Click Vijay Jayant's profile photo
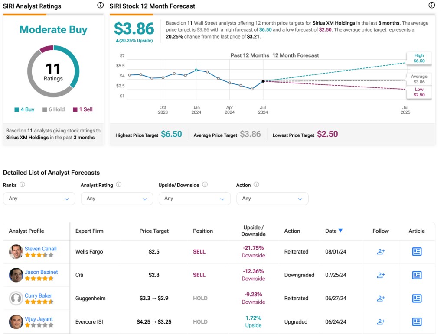444x334 pixels. (x=16, y=322)
